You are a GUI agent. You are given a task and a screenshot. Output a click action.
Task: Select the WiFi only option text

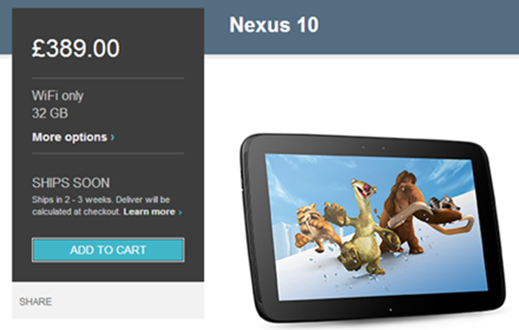(x=58, y=96)
